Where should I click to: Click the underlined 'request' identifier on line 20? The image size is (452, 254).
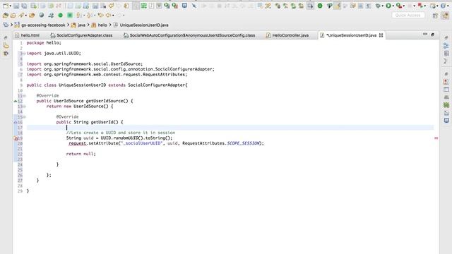coord(77,143)
